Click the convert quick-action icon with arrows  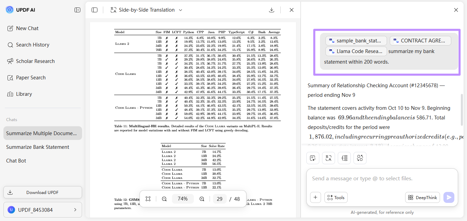click(x=360, y=158)
